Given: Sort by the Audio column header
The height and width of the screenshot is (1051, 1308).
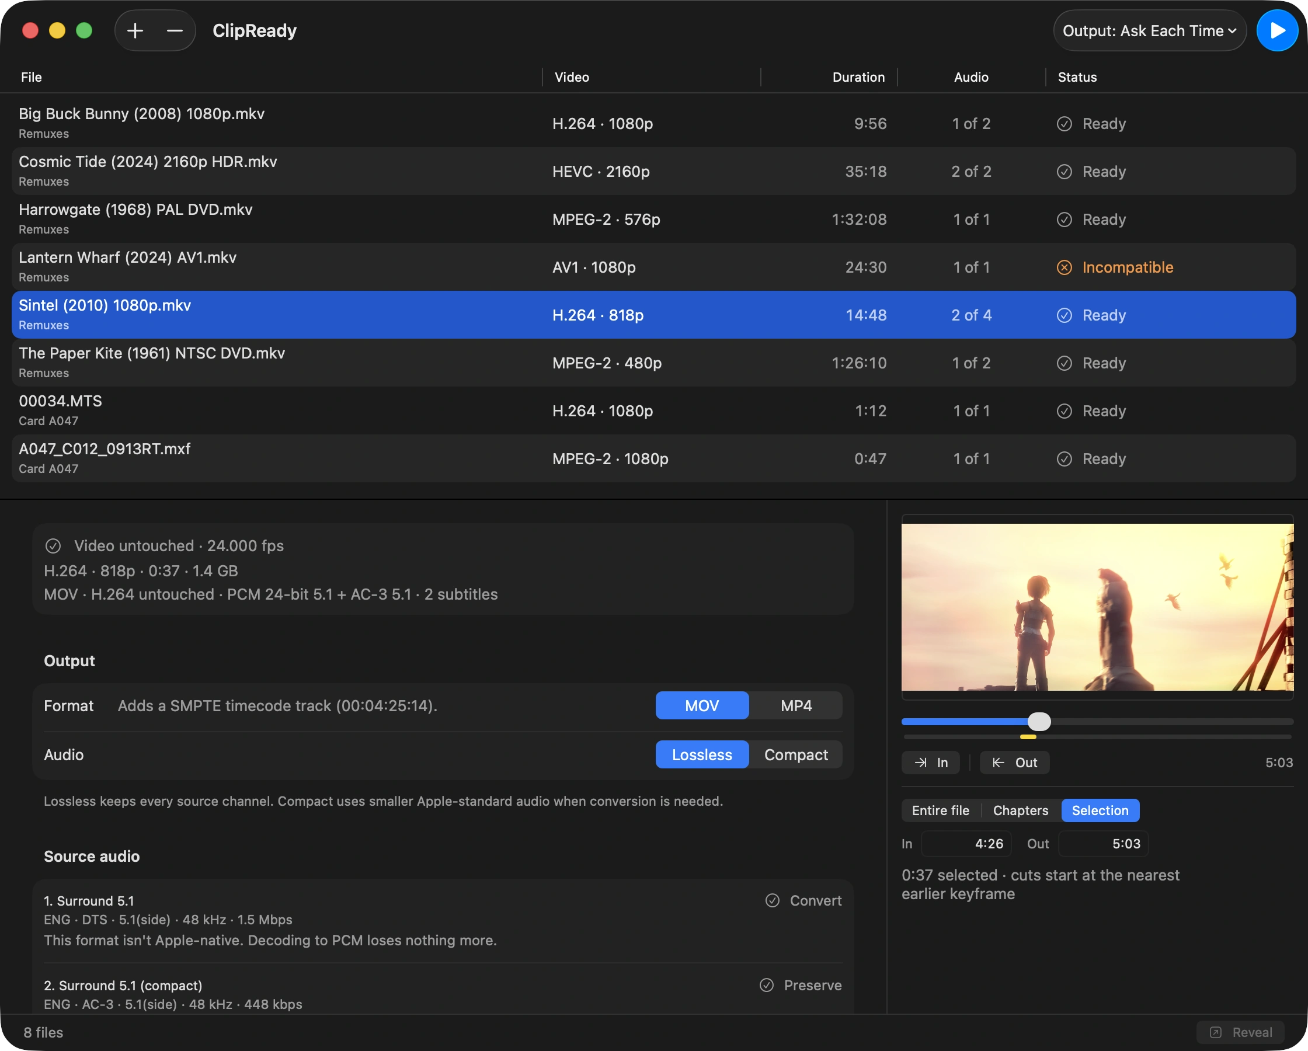Looking at the screenshot, I should [971, 77].
